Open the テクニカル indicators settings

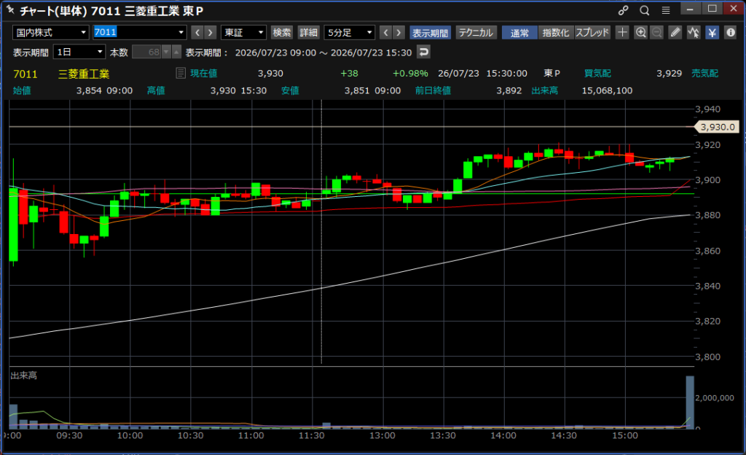point(476,32)
